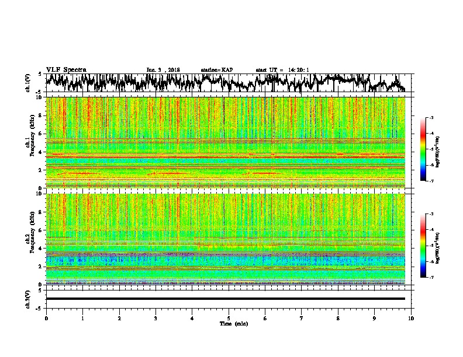This screenshot has height=357, width=463.
Task: Click the ch.1 spectrogram color scale bar
Action: pyautogui.click(x=423, y=149)
